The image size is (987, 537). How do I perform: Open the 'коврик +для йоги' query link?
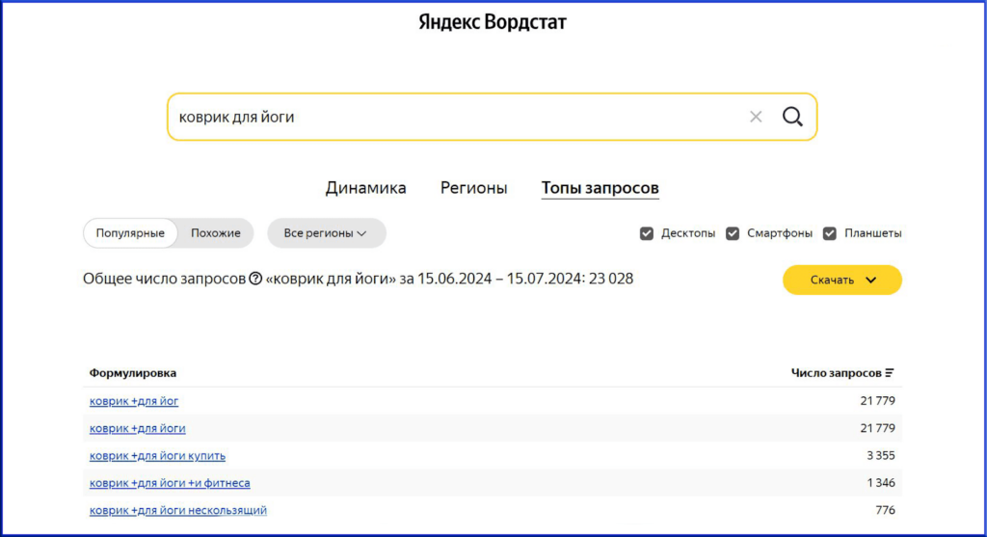coord(138,428)
